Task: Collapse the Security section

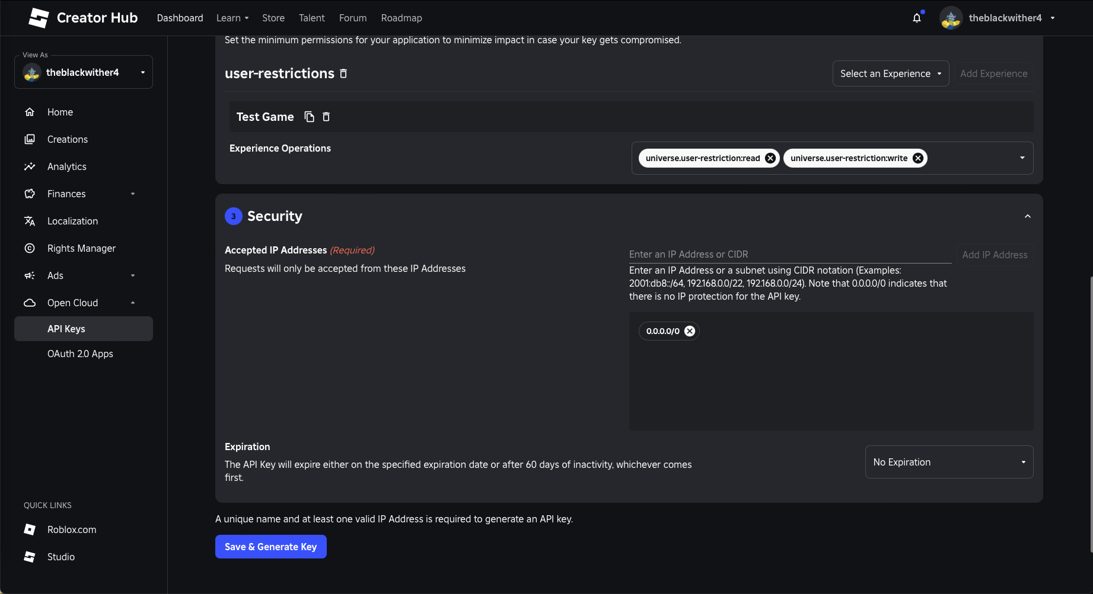Action: point(1027,216)
